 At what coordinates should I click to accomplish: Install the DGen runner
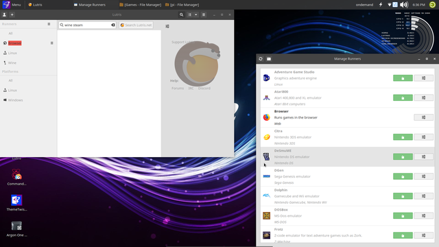pos(403,176)
